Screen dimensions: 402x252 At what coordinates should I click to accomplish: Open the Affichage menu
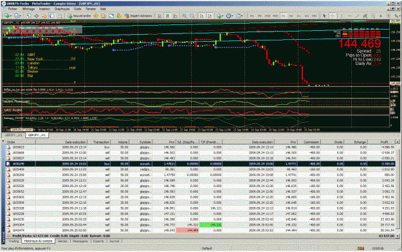point(28,9)
